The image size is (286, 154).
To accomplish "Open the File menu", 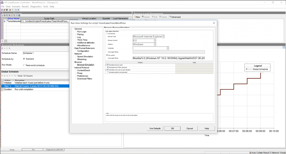I will 3,6.
